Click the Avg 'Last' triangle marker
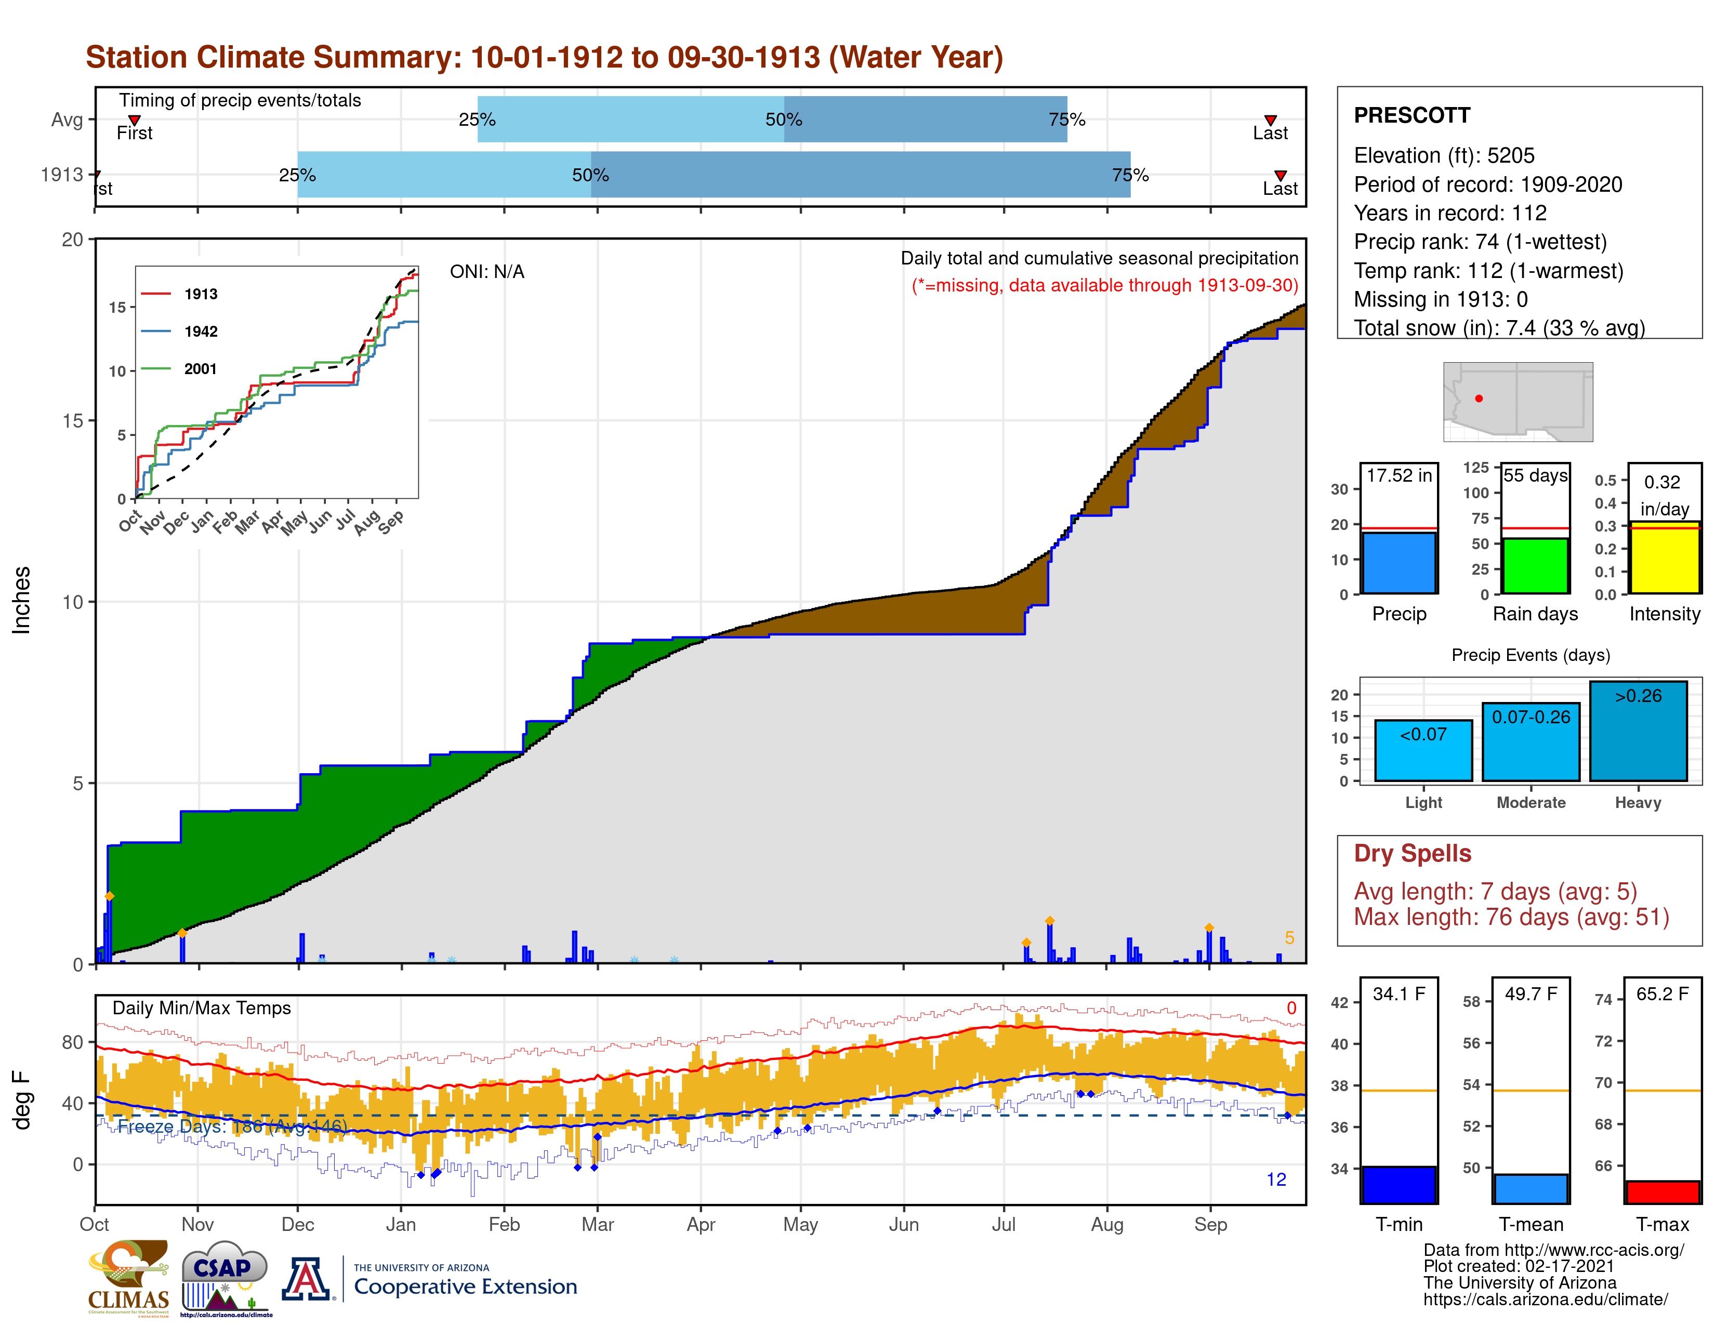Screen dimensions: 1715x1325 tap(1270, 120)
